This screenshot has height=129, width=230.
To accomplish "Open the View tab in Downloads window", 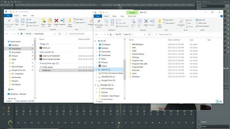I will point(32,15).
